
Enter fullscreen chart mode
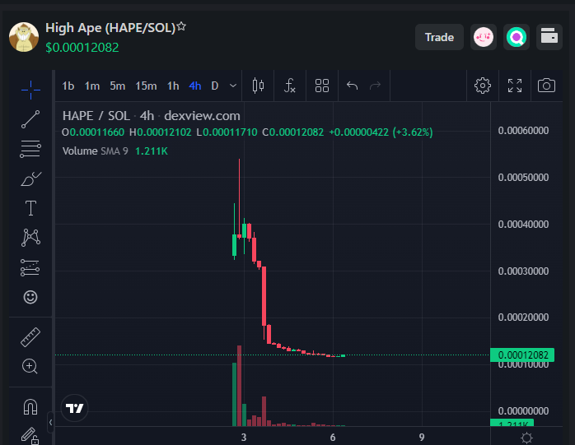tap(515, 86)
